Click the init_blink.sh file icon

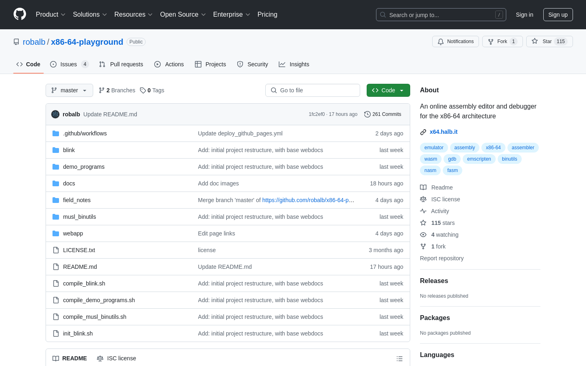point(56,333)
